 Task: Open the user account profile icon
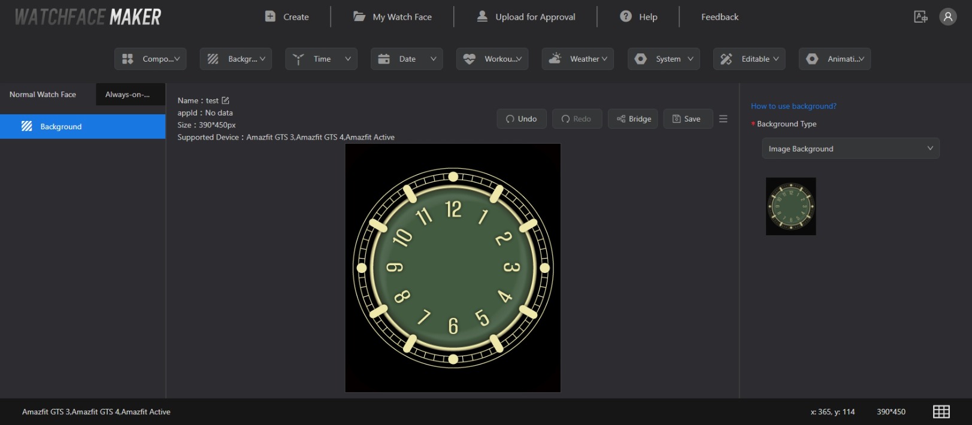(947, 17)
